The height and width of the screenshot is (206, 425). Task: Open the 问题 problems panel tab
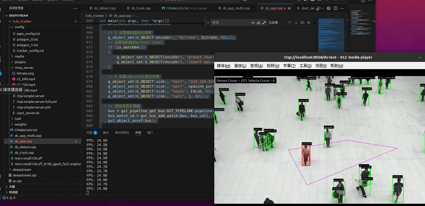[x=92, y=133]
